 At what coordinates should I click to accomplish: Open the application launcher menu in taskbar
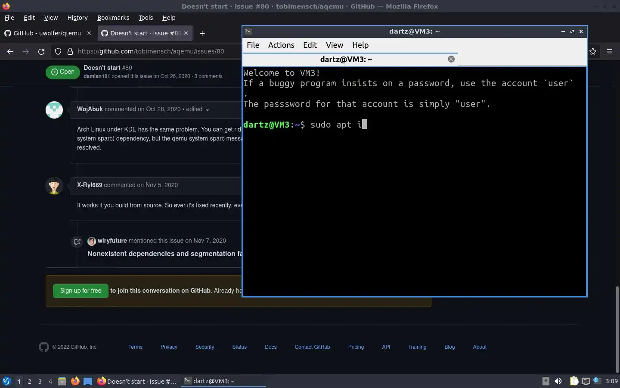(x=6, y=381)
